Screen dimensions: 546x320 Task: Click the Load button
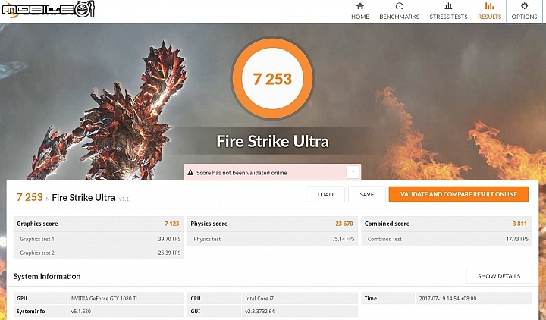[x=325, y=194]
